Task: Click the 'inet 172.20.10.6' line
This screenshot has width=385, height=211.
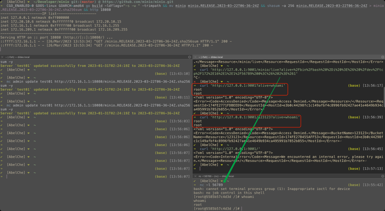Action: (x=61, y=21)
